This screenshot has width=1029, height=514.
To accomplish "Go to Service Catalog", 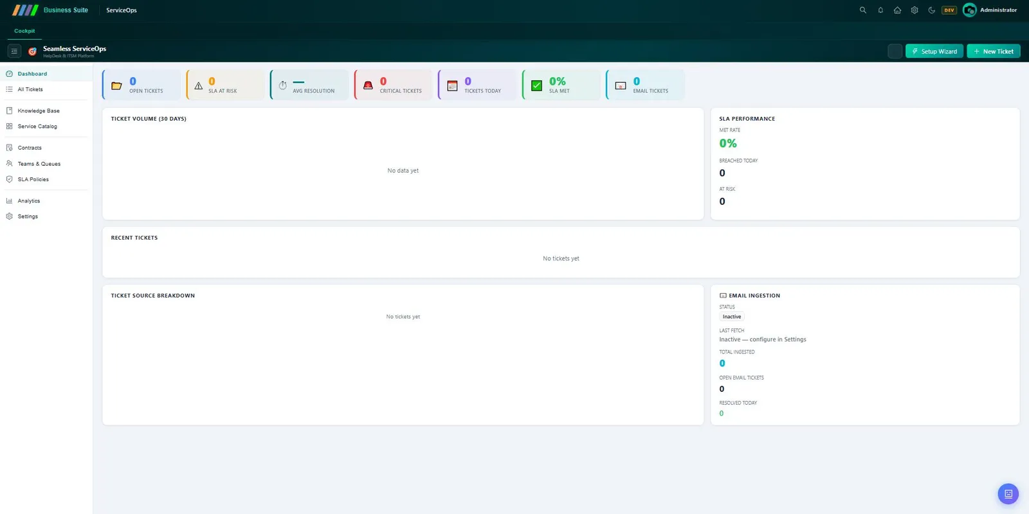I will [x=46, y=127].
